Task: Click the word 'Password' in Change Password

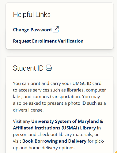Action: pyautogui.click(x=41, y=30)
